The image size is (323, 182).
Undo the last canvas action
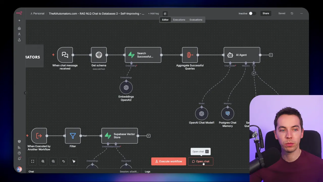pyautogui.click(x=63, y=161)
